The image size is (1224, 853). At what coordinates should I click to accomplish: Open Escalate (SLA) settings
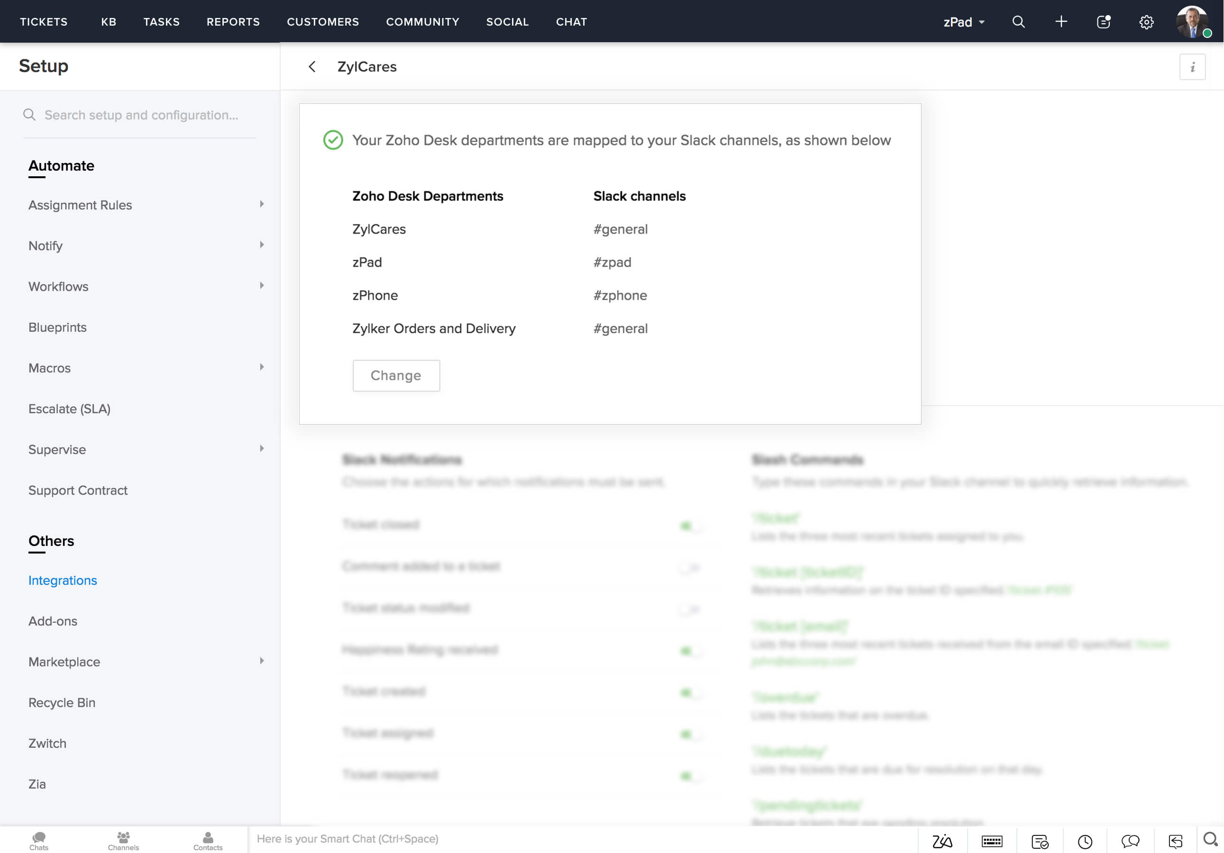click(x=69, y=408)
